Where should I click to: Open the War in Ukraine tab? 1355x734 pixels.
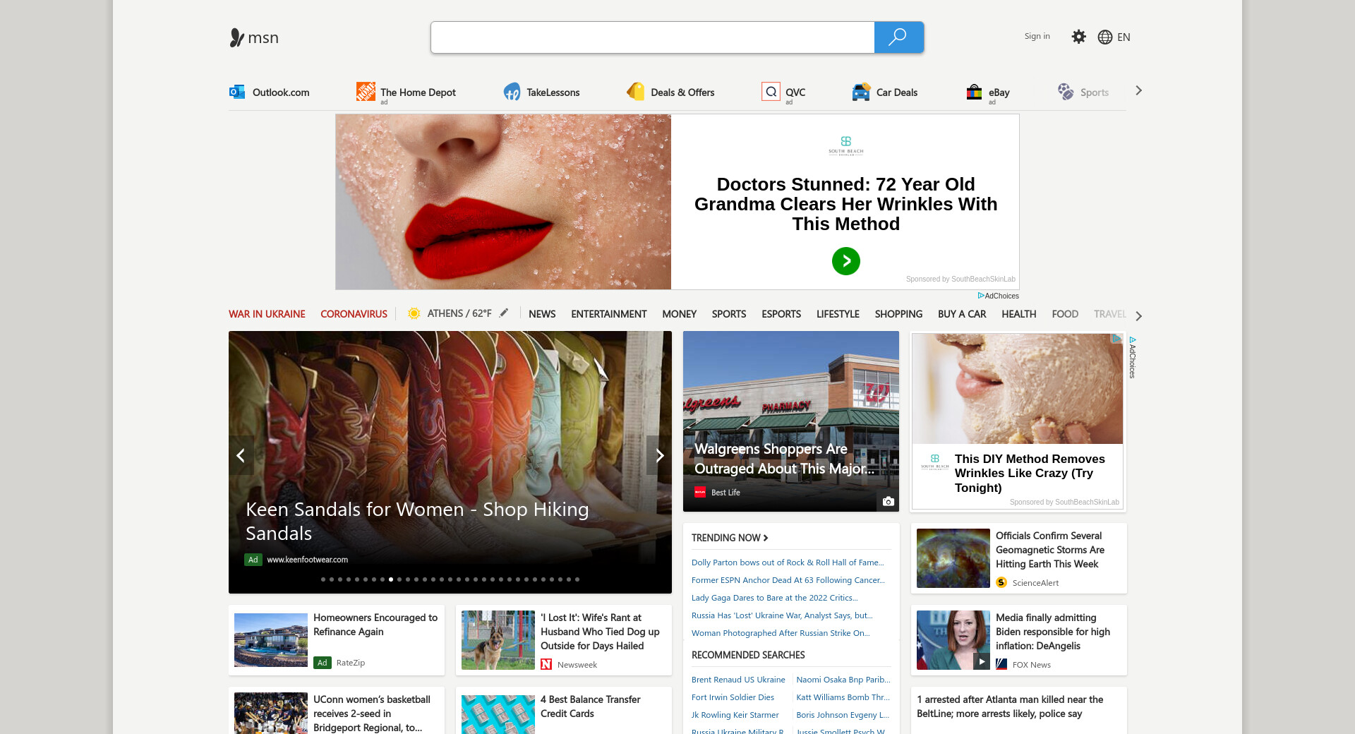(x=267, y=314)
